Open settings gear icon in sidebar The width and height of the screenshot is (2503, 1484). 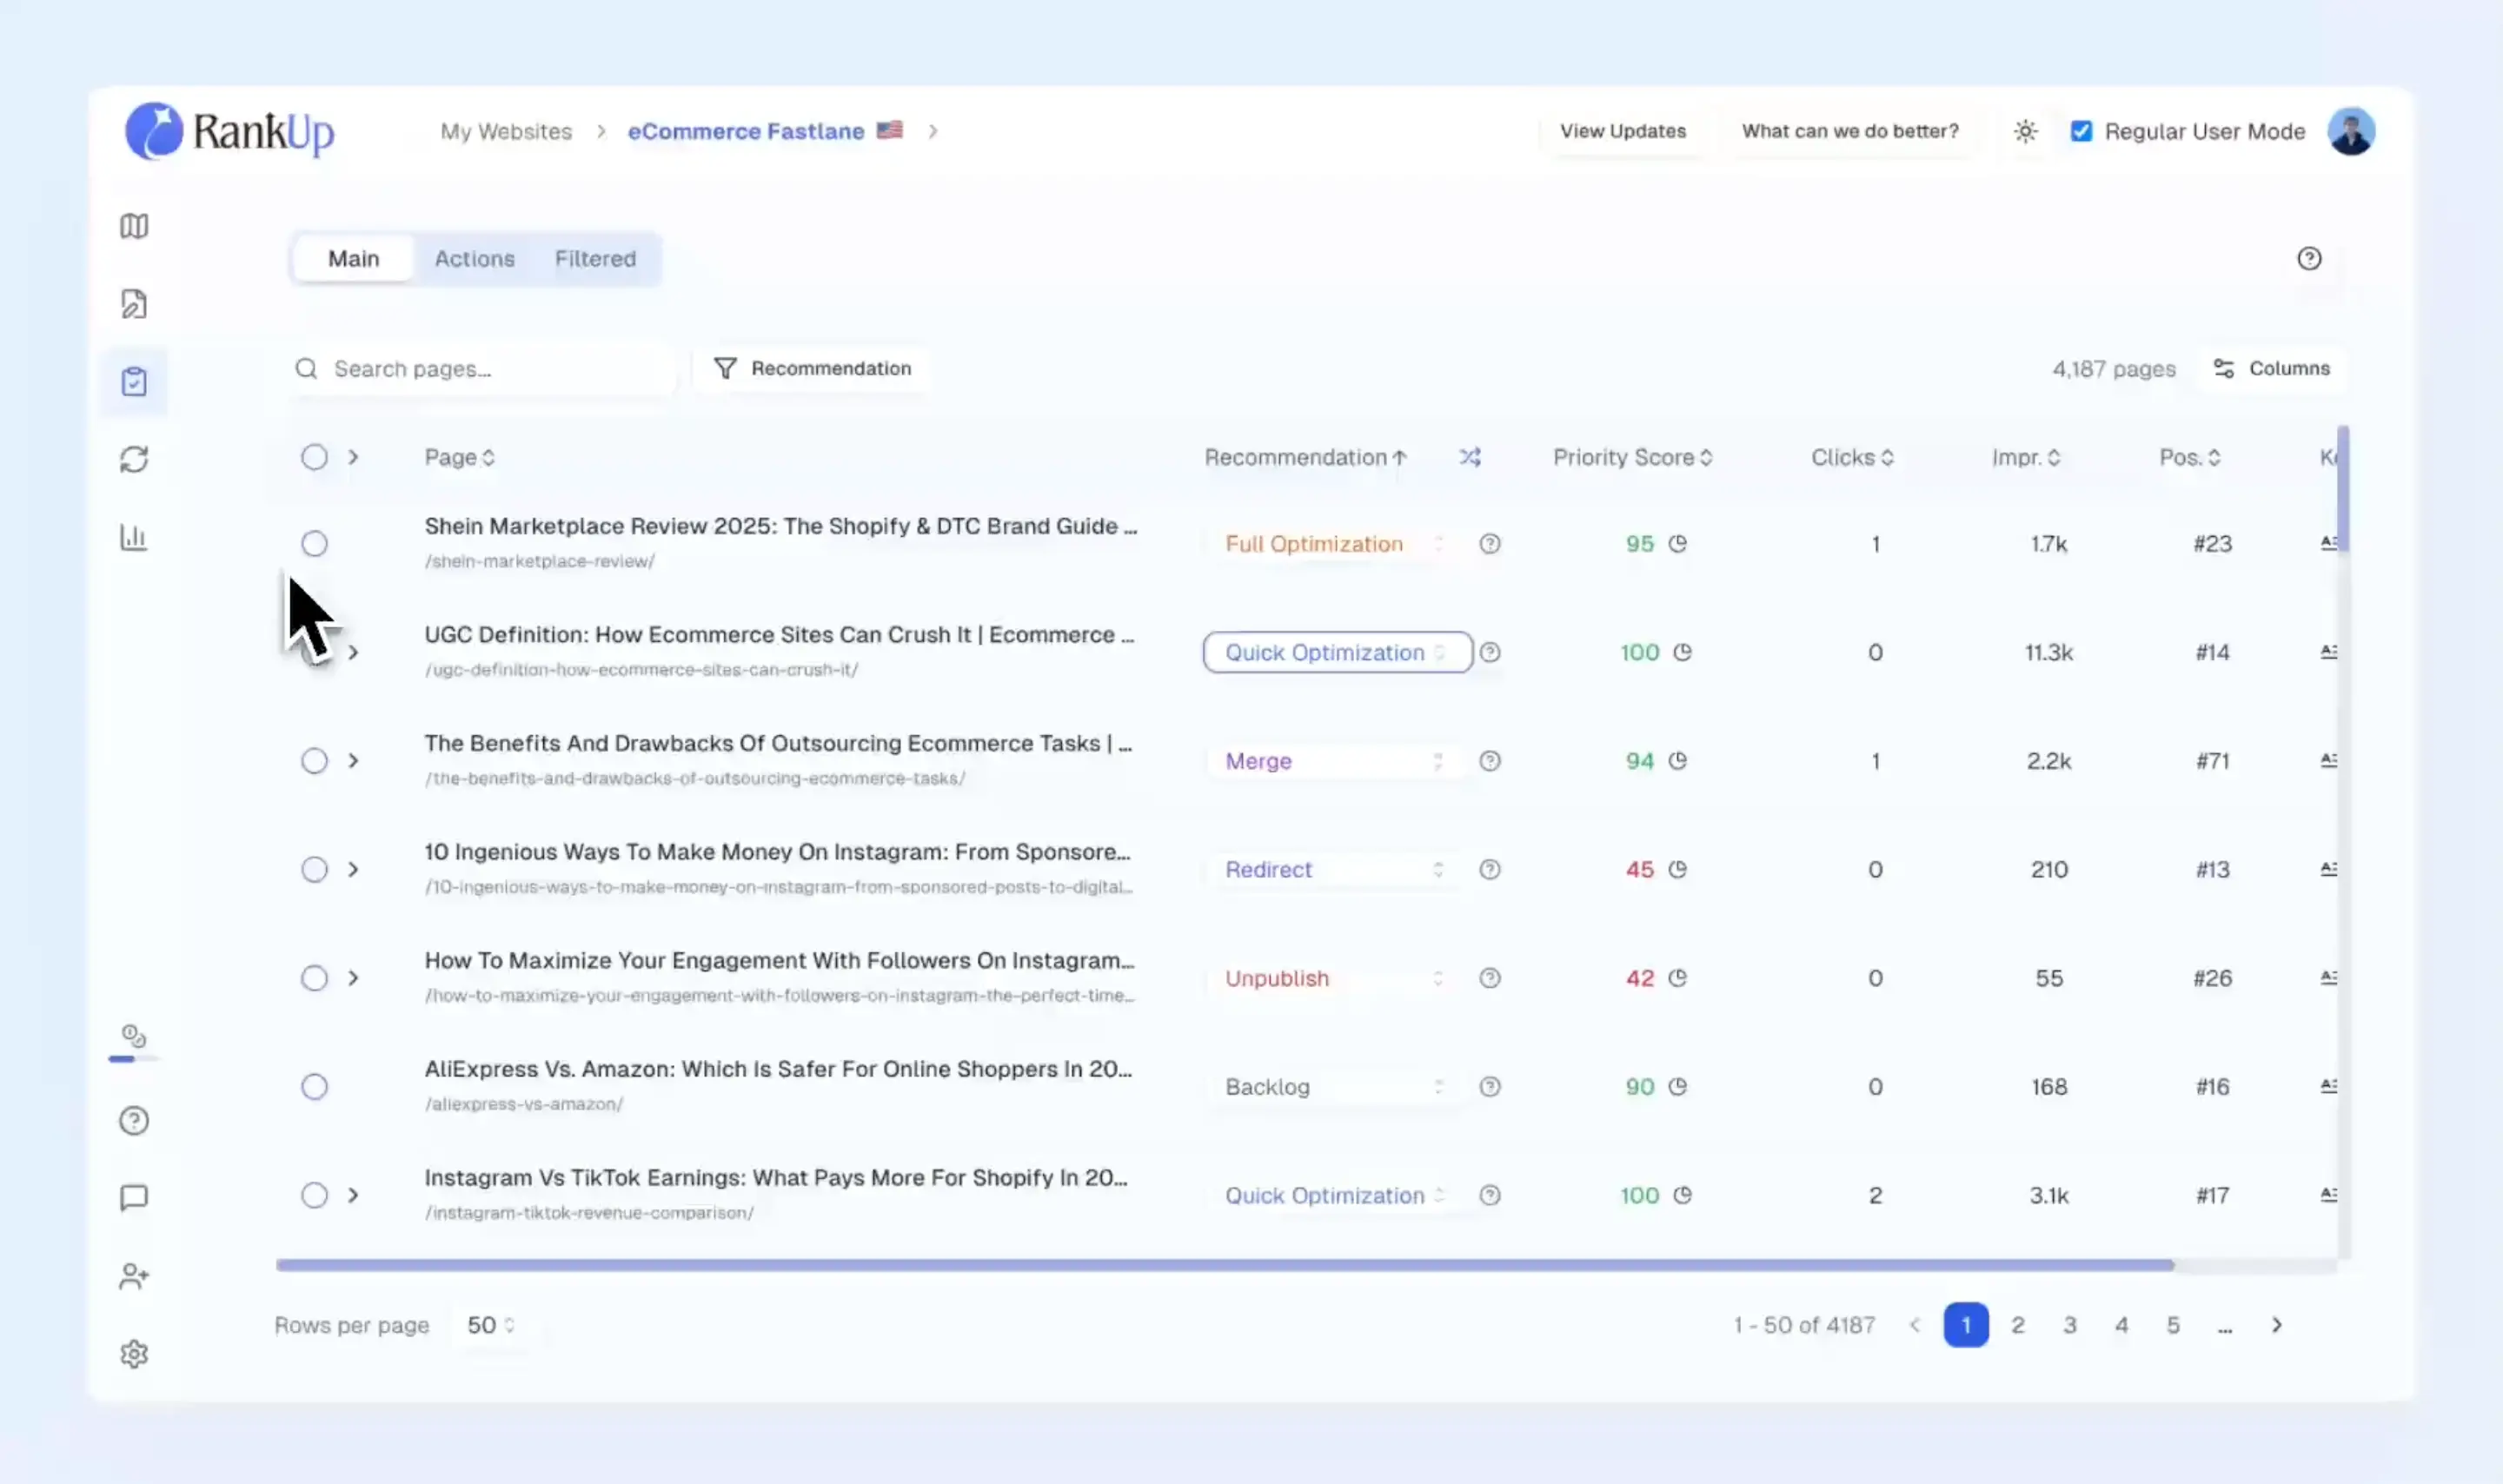(134, 1354)
